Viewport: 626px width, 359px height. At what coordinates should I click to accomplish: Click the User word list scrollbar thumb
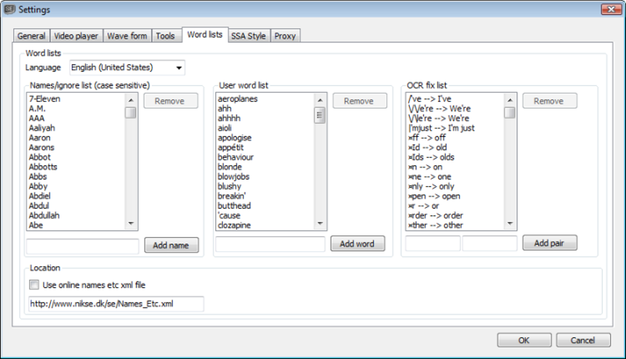click(x=320, y=115)
